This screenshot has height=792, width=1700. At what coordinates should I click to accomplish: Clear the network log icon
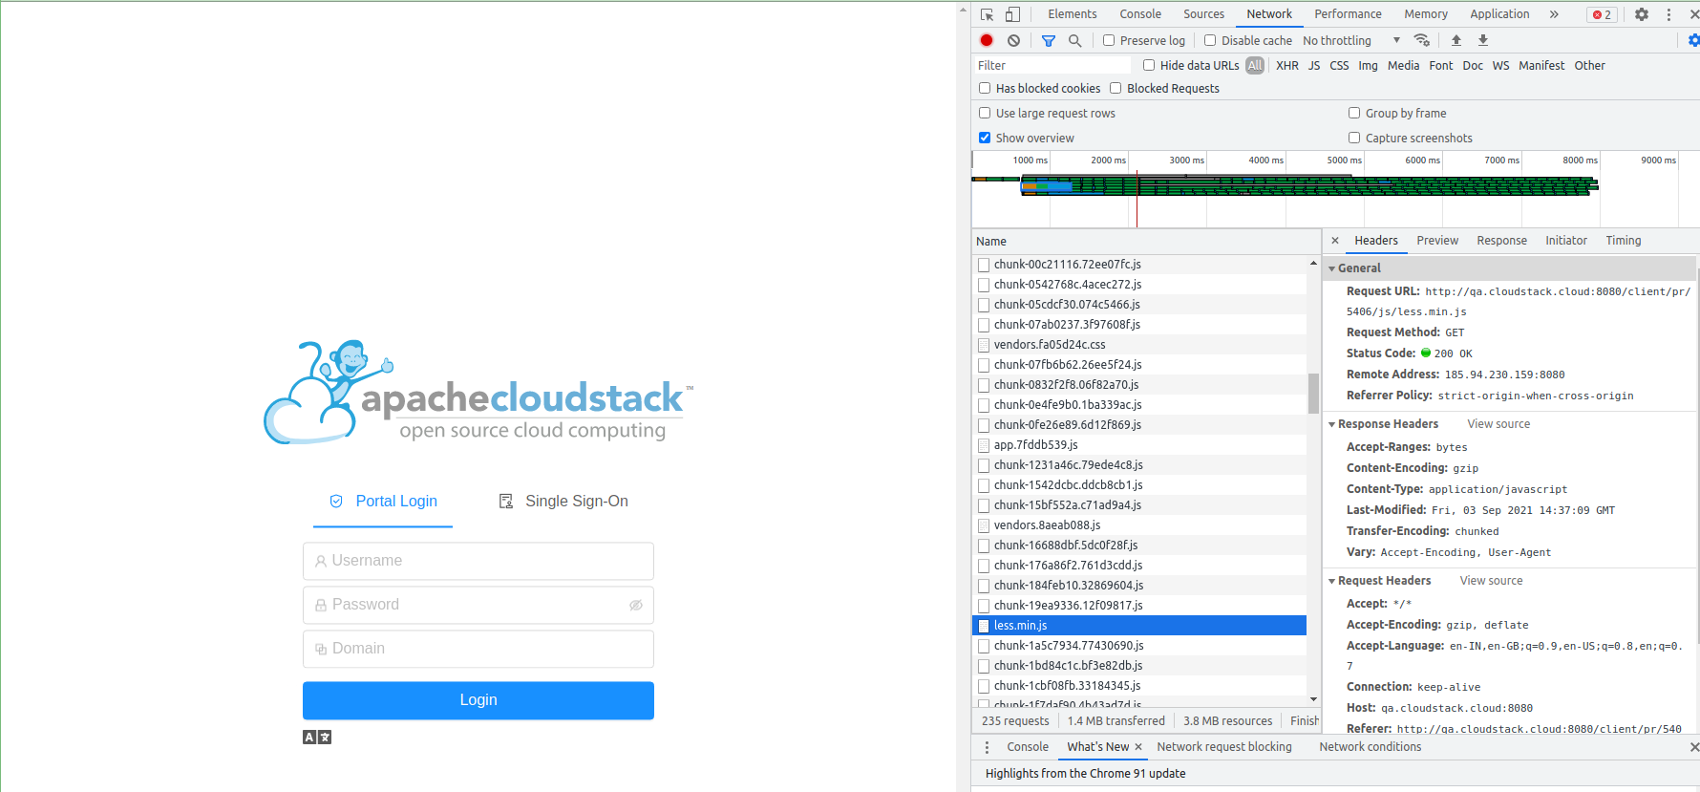coord(1013,40)
